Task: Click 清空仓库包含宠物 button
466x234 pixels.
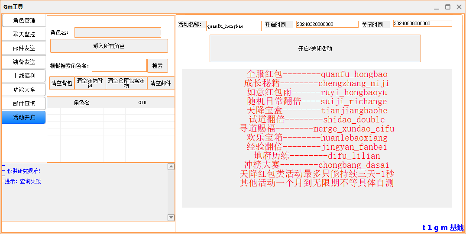Action: (126, 83)
